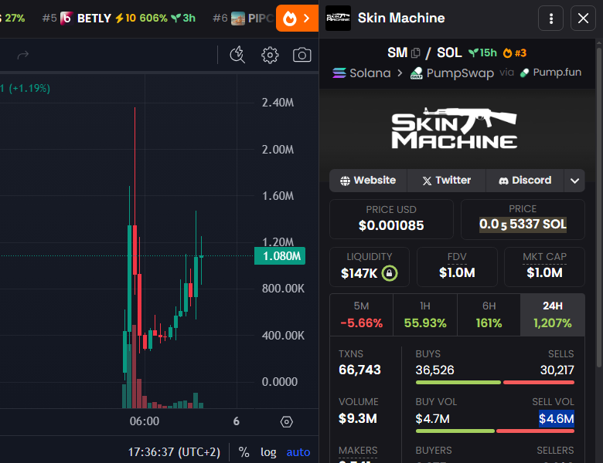Take a chart snapshot with camera icon

[x=301, y=55]
